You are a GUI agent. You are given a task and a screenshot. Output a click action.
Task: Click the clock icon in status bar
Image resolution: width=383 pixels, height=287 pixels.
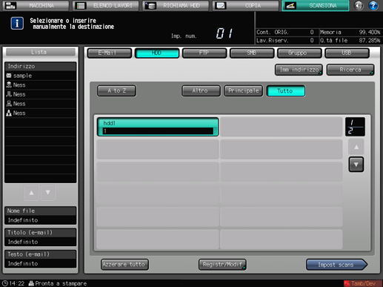(x=5, y=283)
